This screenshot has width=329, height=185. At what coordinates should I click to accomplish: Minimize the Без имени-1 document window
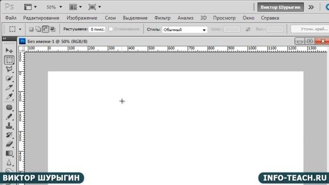(300, 41)
